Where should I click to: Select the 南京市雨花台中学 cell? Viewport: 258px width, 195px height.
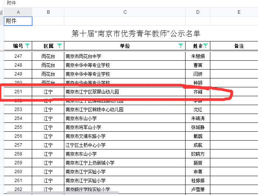[125, 56]
